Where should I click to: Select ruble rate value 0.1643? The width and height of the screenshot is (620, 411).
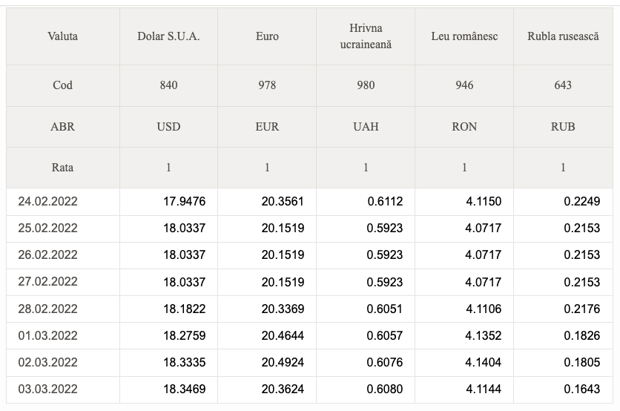(x=581, y=389)
